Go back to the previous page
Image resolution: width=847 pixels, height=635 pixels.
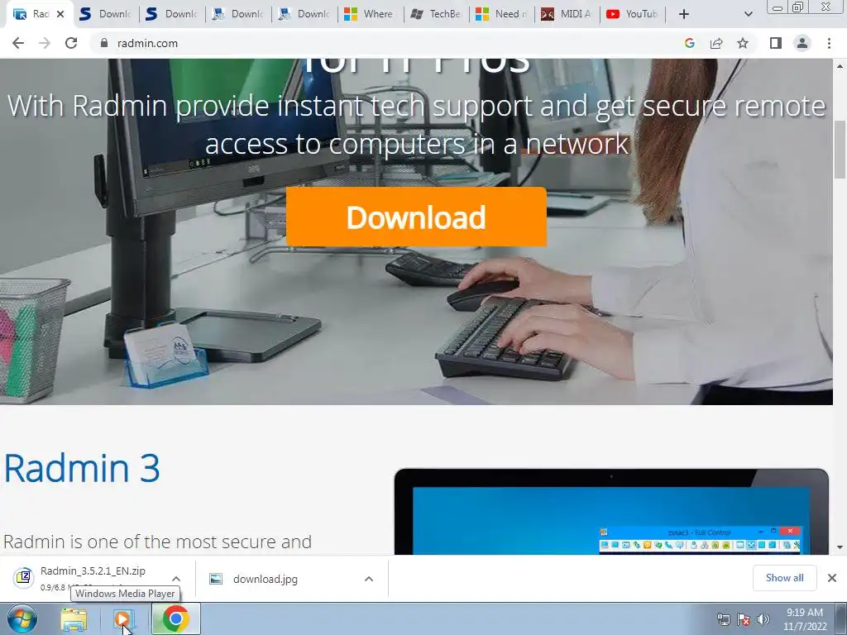(18, 43)
